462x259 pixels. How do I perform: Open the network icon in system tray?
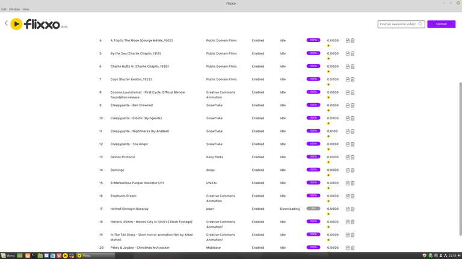point(446,255)
